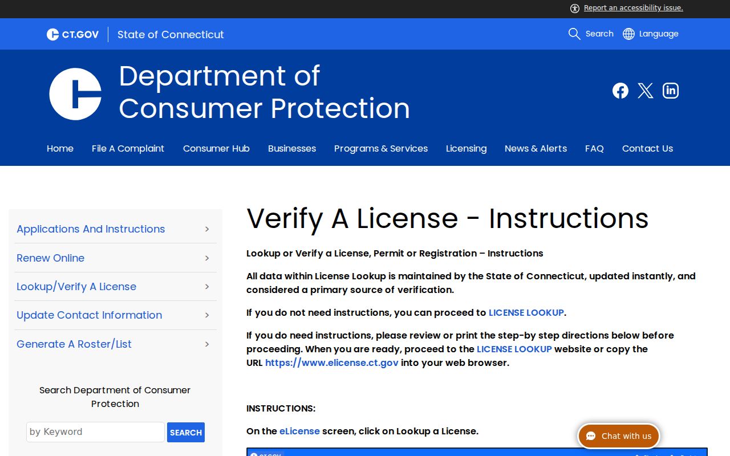
Task: Open News & Alerts menu
Action: pos(536,148)
